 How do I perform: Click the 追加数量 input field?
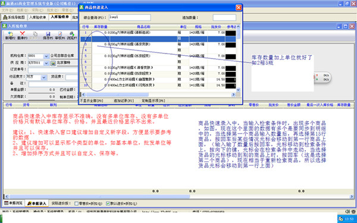pos(224,17)
